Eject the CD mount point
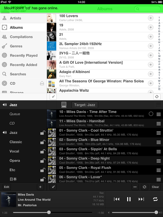Viewport: 163px width, 217px height. (42, 83)
